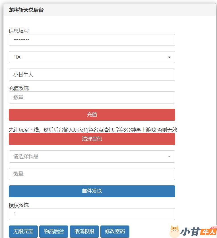Click the 授权系统 input containing 1
This screenshot has width=217, height=238.
92,214
